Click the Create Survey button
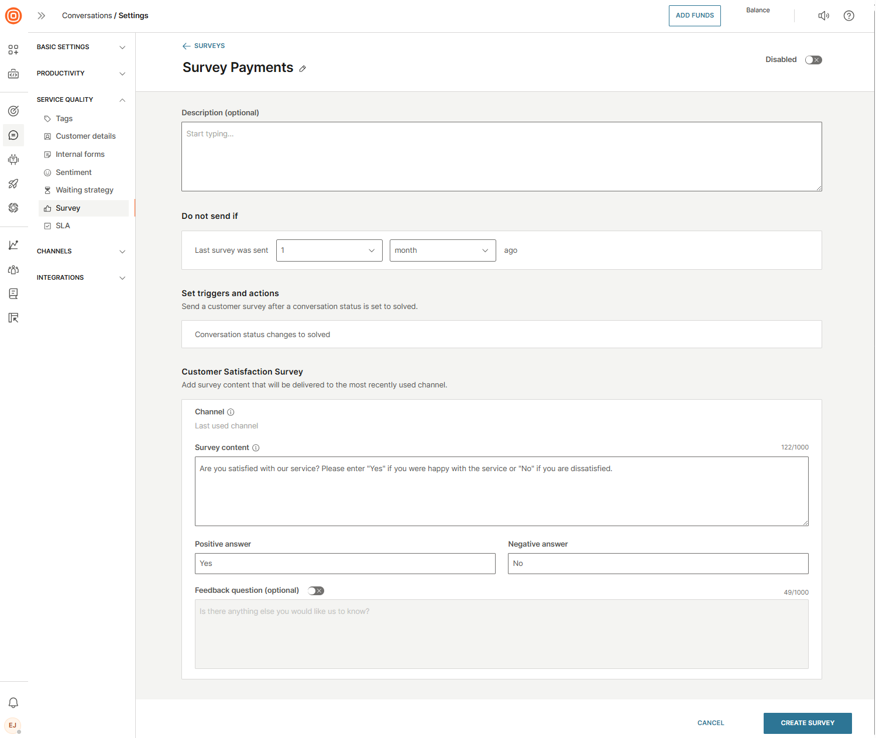The image size is (876, 738). tap(807, 723)
